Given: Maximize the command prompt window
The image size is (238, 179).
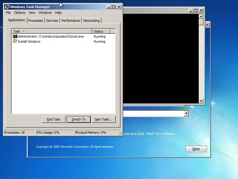Looking at the screenshot, I should [196, 10].
